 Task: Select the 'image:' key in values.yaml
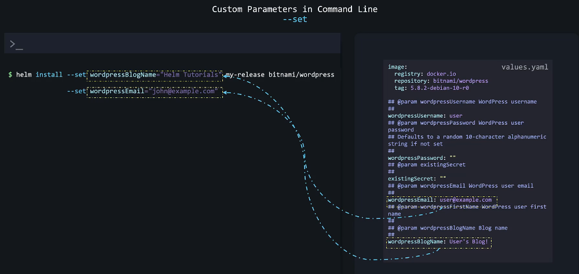(x=397, y=67)
